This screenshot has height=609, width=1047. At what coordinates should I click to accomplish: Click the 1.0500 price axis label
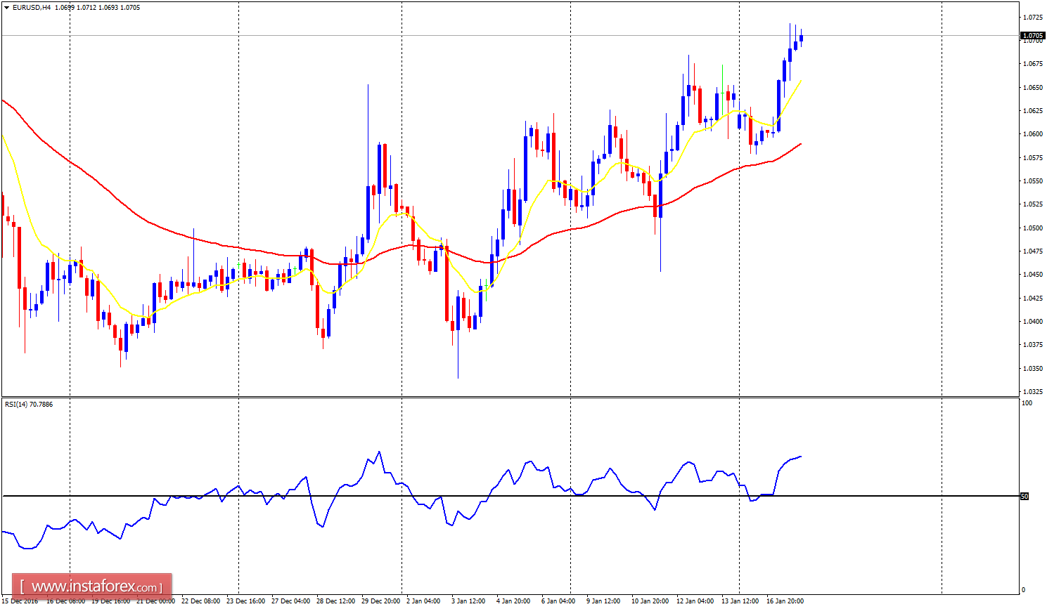tap(1032, 228)
